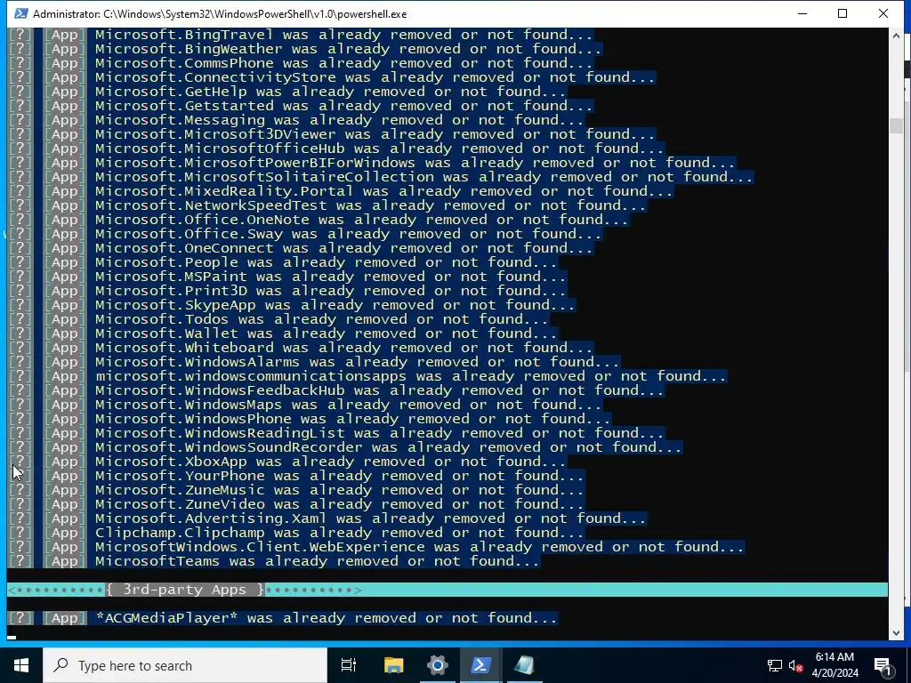Click the Microsoft.WindowsMaps line
The width and height of the screenshot is (911, 683).
click(x=306, y=405)
